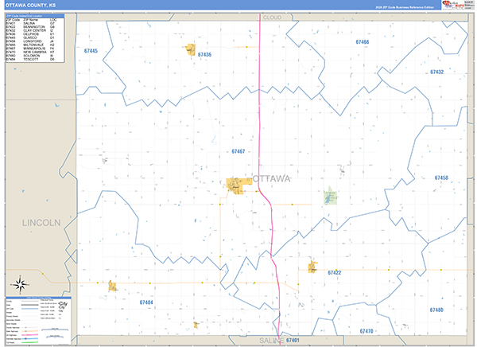Click the green state park area
Screen dimensions: 477x347
point(331,197)
